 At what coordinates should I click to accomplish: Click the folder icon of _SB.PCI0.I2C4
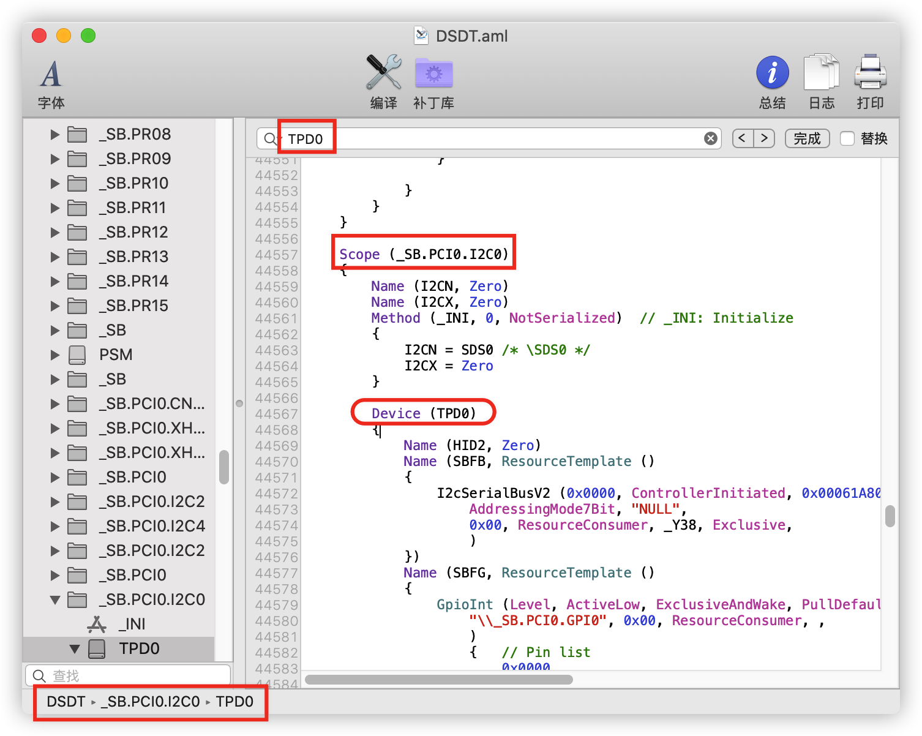pos(77,526)
